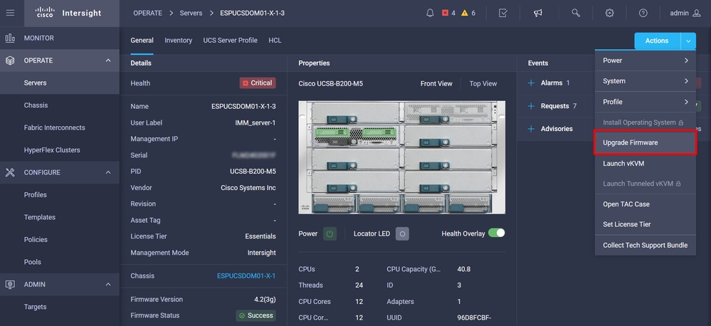Open the task requests checklist icon
Image resolution: width=711 pixels, height=326 pixels.
(503, 13)
